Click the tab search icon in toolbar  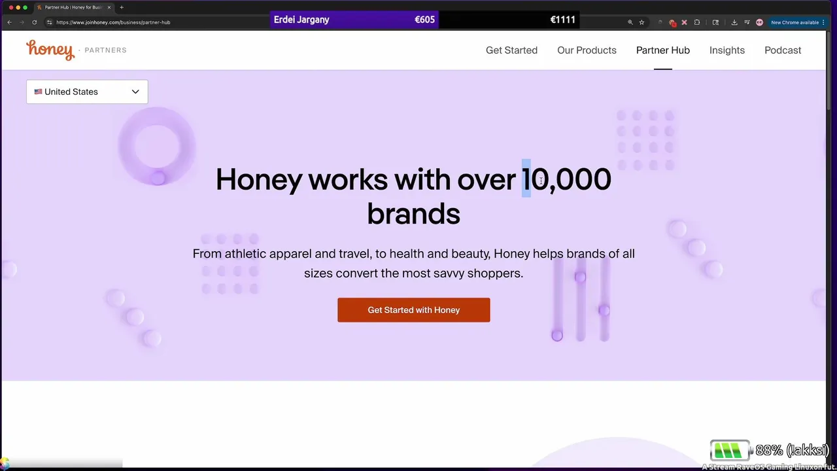715,22
